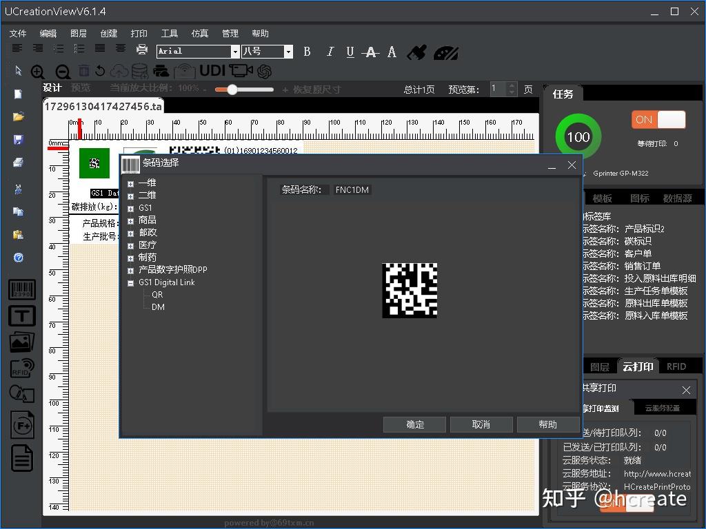Switch to the 云打印 tab

tap(637, 366)
